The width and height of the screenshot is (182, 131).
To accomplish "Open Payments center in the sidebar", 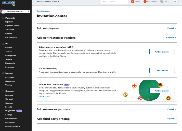I will 12,26.
